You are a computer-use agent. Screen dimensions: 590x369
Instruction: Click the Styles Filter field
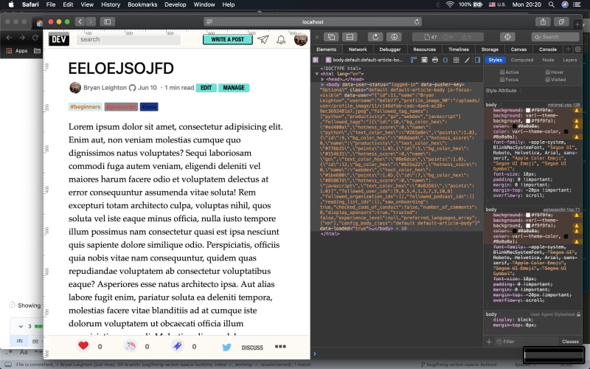coord(526,342)
